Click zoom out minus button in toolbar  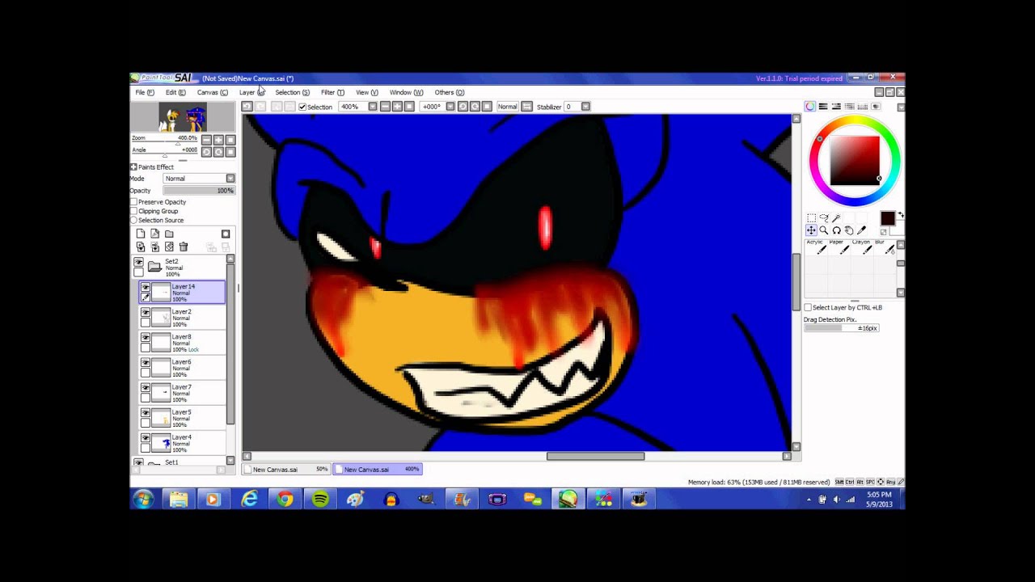pos(385,107)
